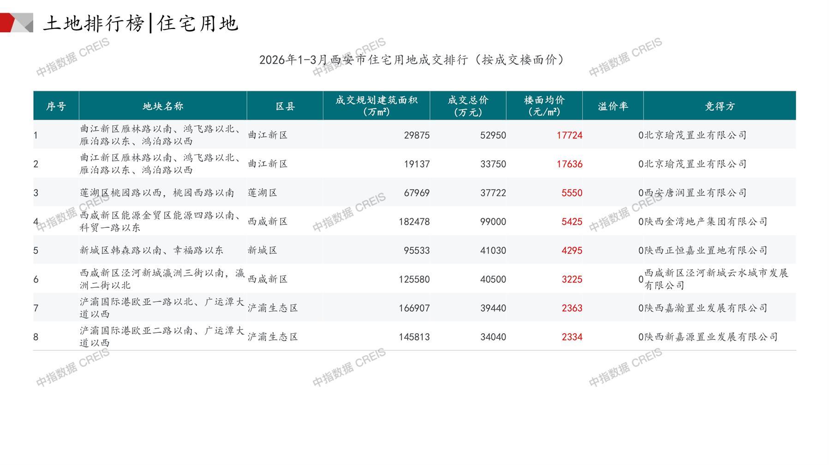Select the 区县 column header
This screenshot has height=465, width=829.
285,106
